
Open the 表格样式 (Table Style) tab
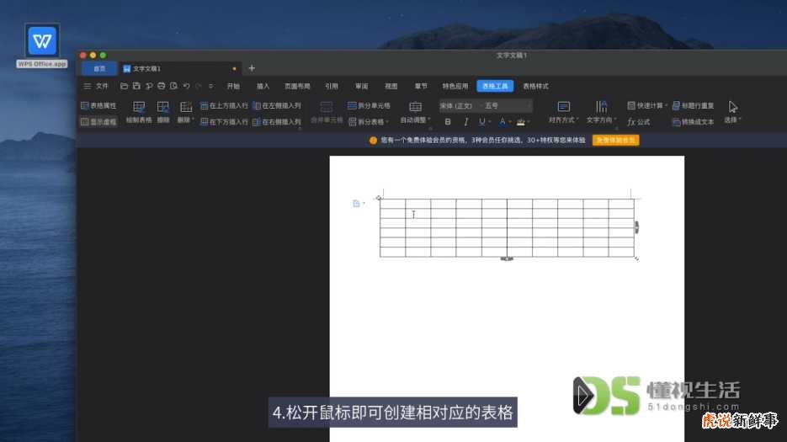pos(535,86)
